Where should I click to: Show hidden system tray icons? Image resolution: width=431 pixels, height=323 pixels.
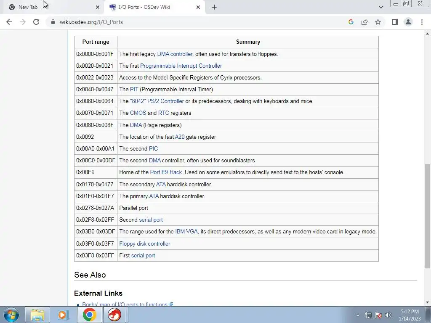click(358, 315)
